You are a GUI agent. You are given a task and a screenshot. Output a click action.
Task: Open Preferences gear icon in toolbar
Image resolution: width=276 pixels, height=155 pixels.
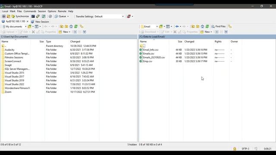pyautogui.click(x=50, y=16)
